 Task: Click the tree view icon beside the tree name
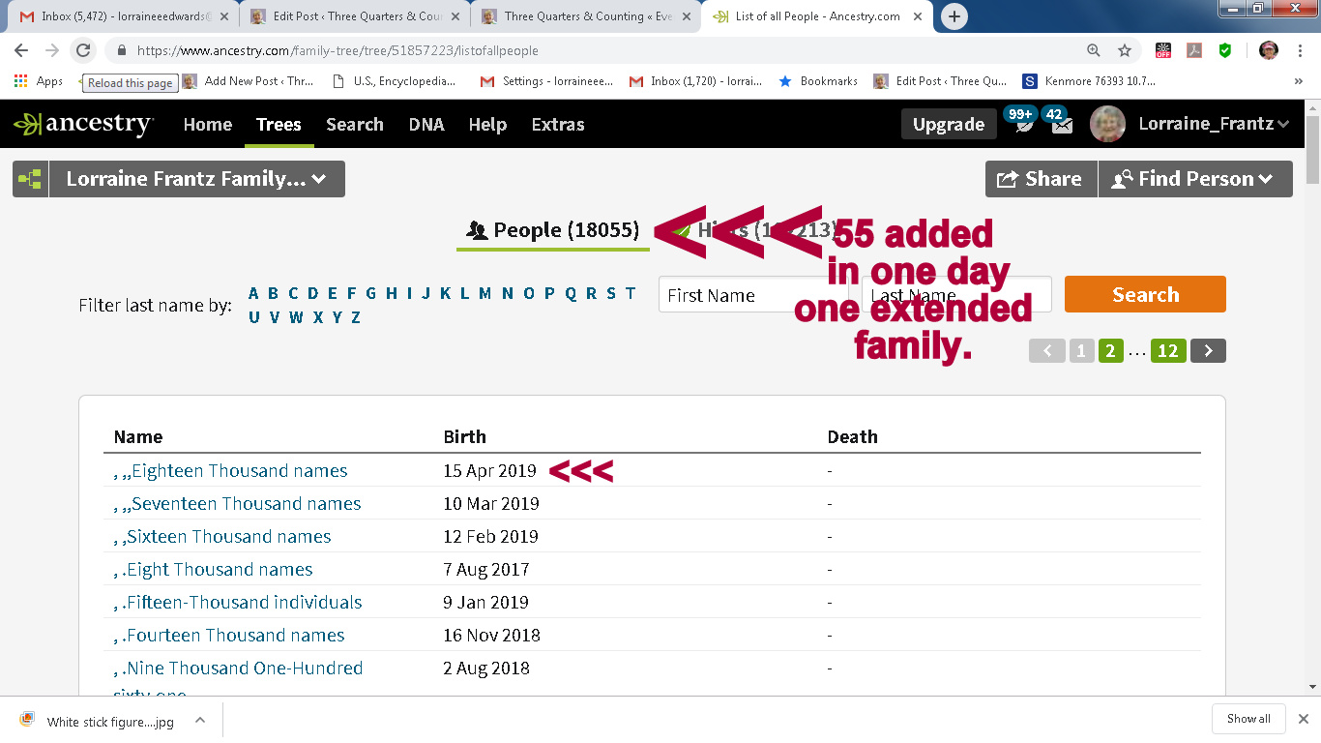pyautogui.click(x=30, y=179)
